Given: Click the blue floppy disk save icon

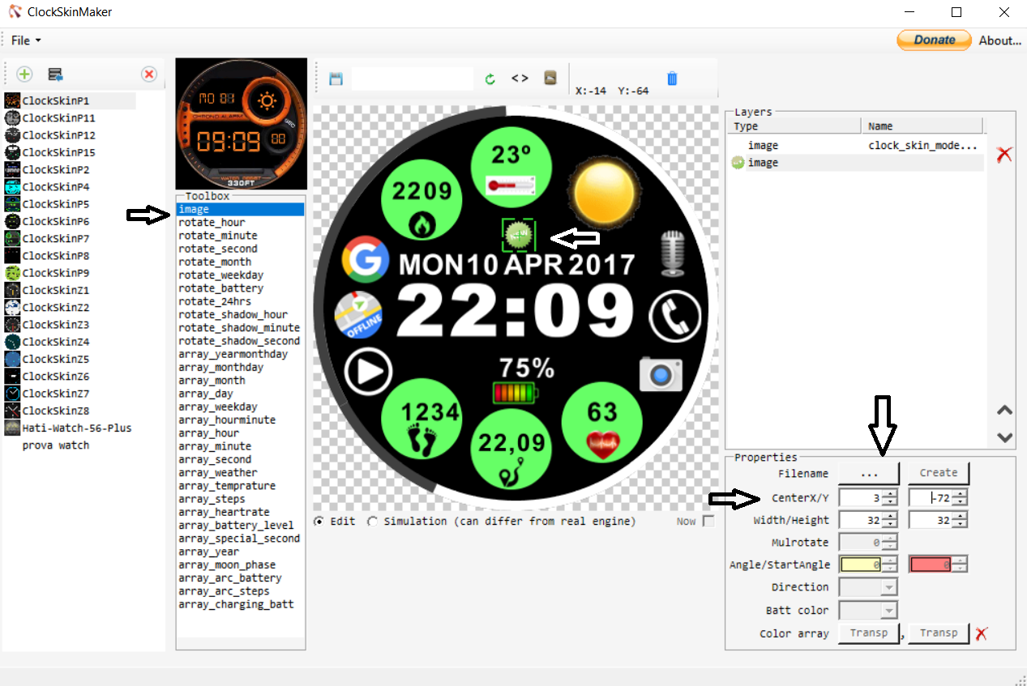Looking at the screenshot, I should coord(336,79).
